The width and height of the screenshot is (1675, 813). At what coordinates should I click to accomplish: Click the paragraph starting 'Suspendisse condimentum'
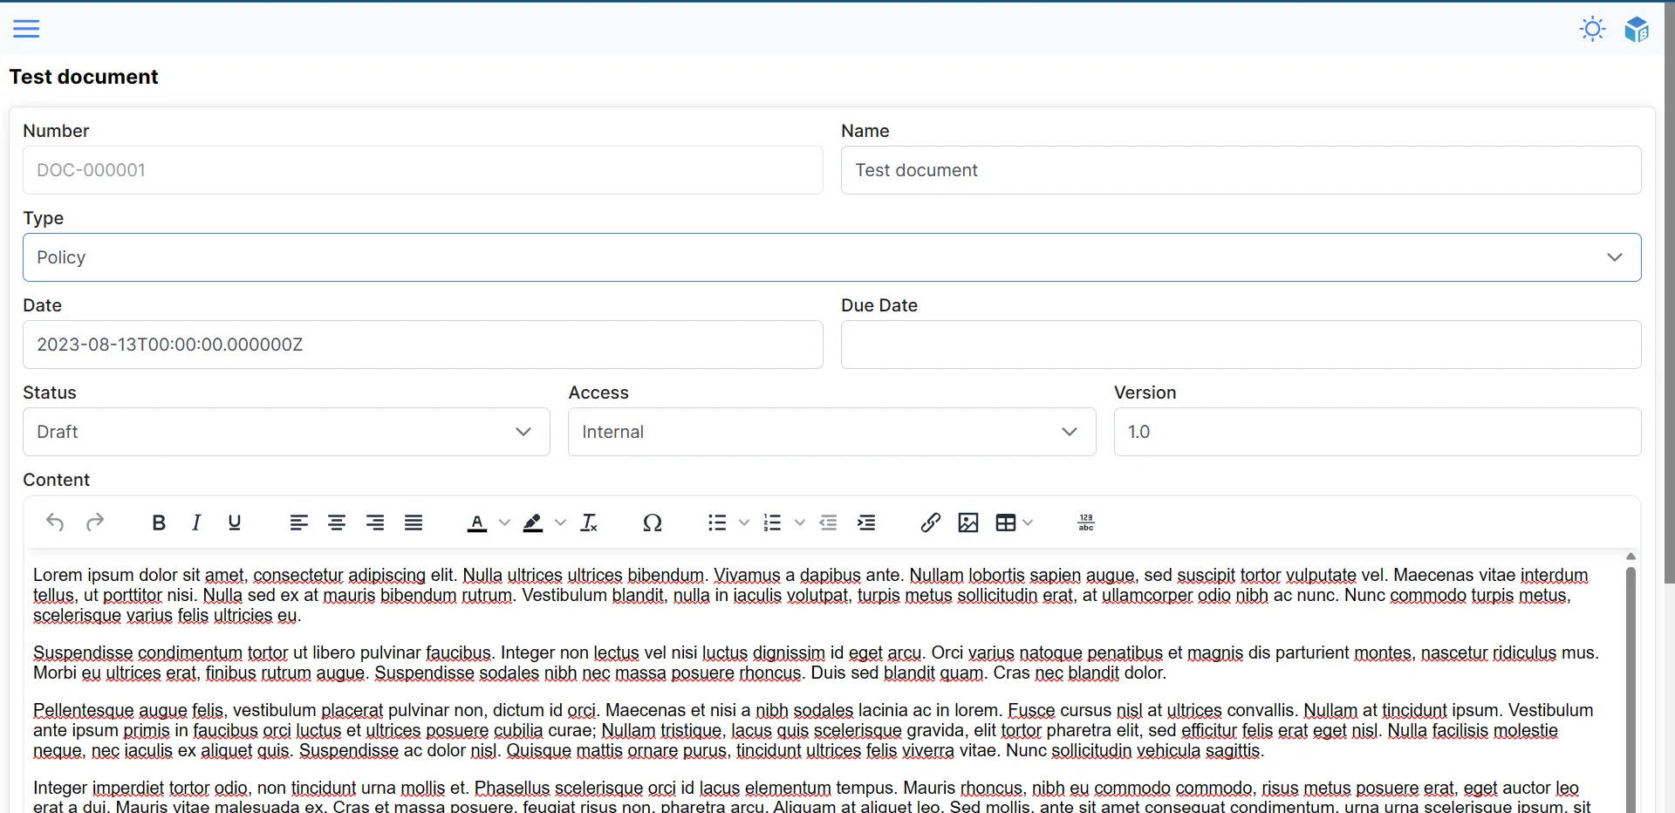[816, 663]
